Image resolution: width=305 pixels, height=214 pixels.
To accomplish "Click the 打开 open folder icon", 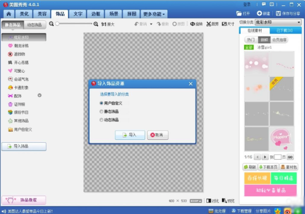I will (239, 13).
